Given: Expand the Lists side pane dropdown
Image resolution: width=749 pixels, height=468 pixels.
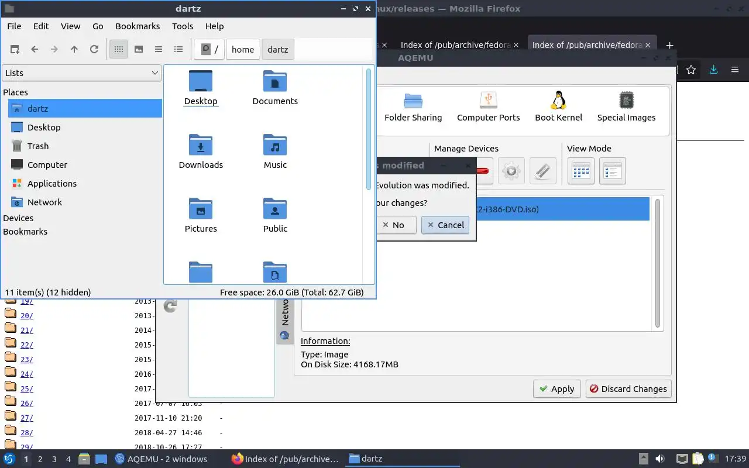Looking at the screenshot, I should coord(81,73).
